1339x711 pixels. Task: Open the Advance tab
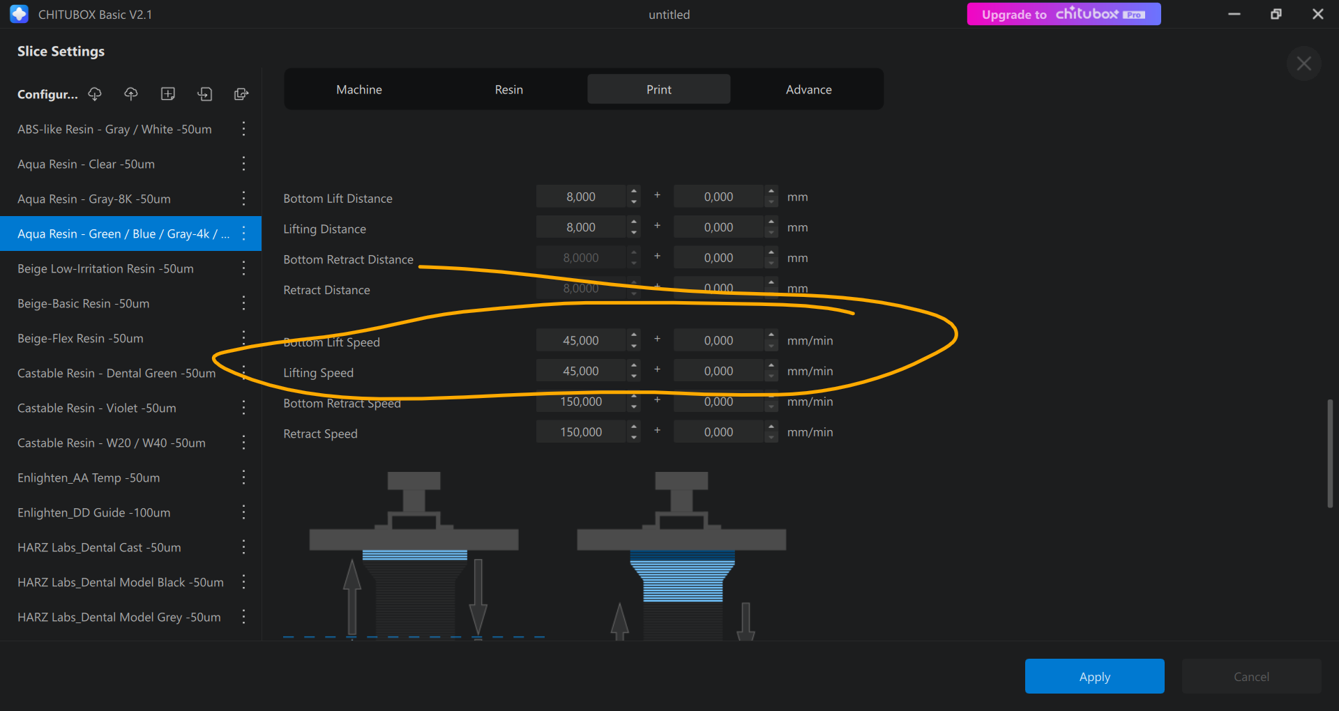point(809,89)
